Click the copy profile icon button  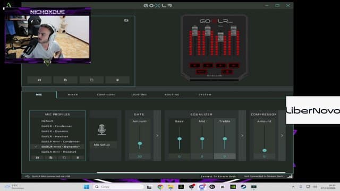[x=91, y=80]
